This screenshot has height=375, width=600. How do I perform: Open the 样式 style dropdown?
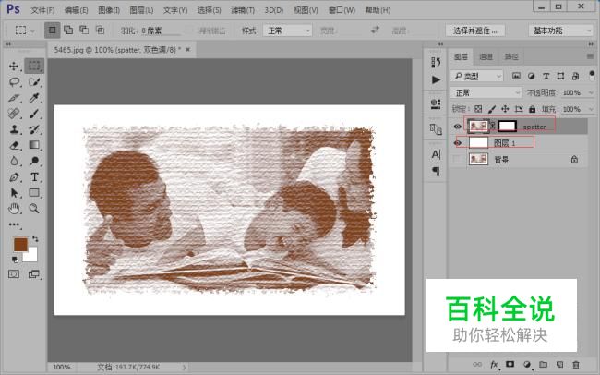pyautogui.click(x=287, y=30)
